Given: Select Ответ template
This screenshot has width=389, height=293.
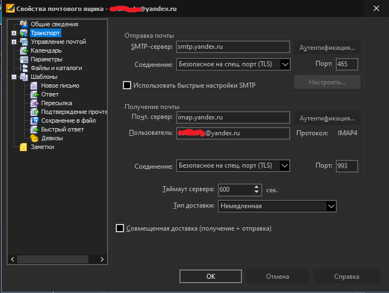Looking at the screenshot, I should [x=50, y=94].
